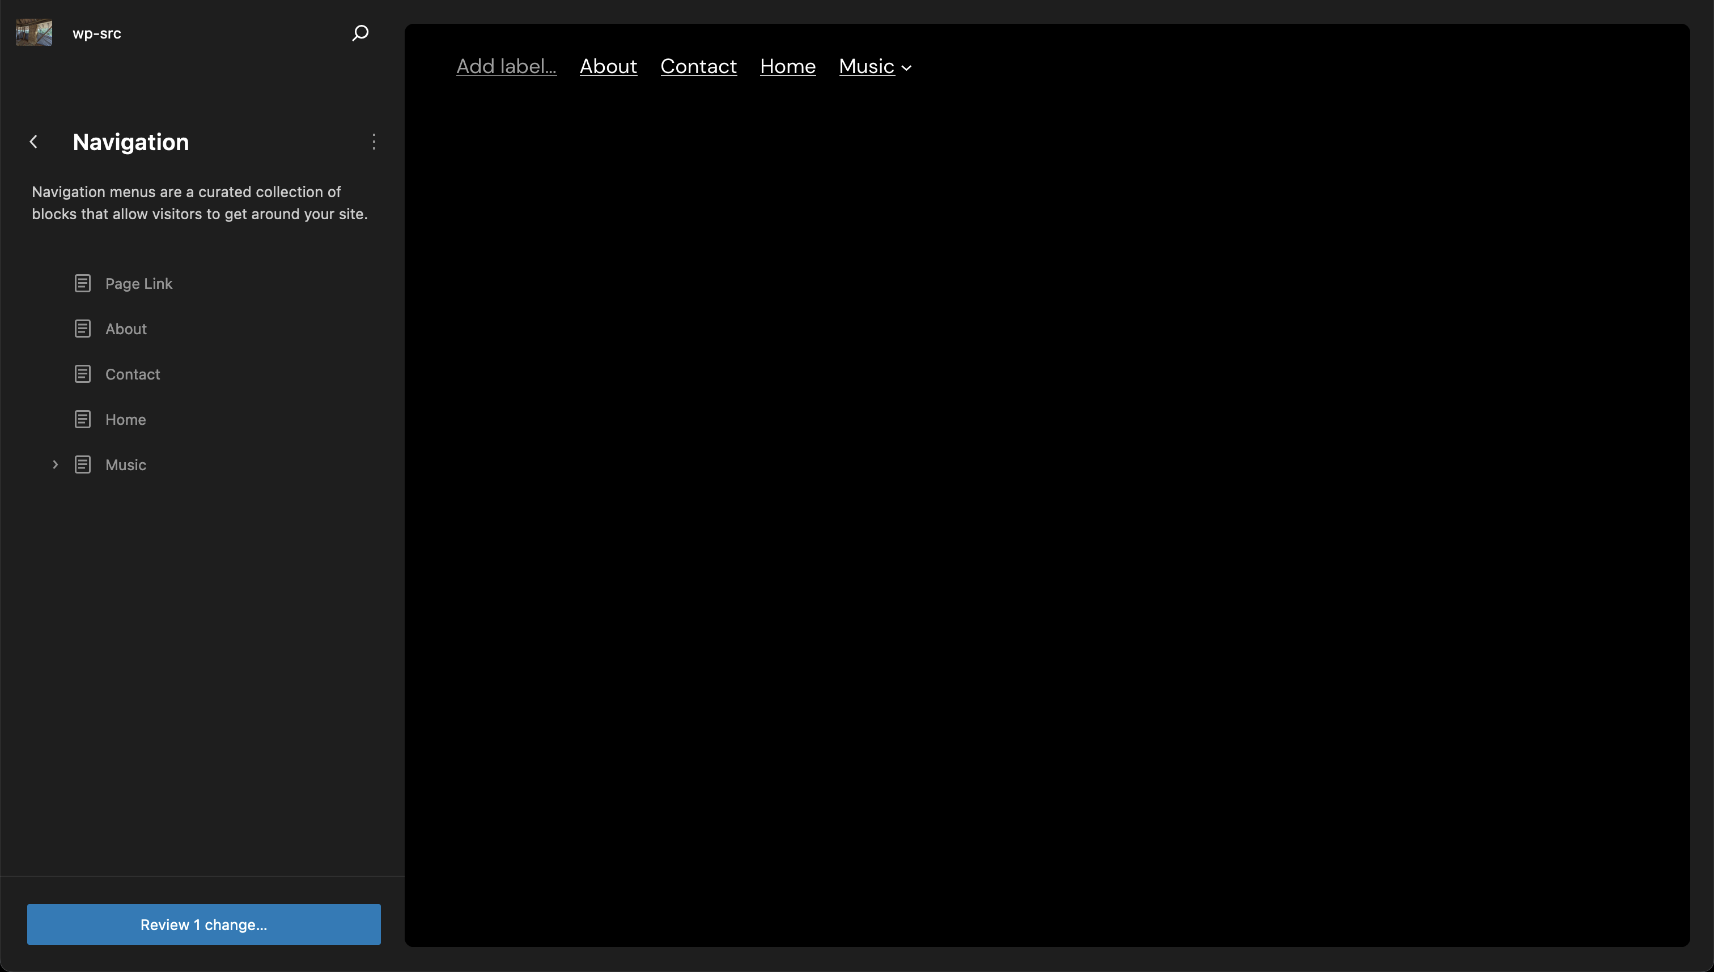This screenshot has height=972, width=1714.
Task: Click the Home block icon in sidebar
Action: 83,419
